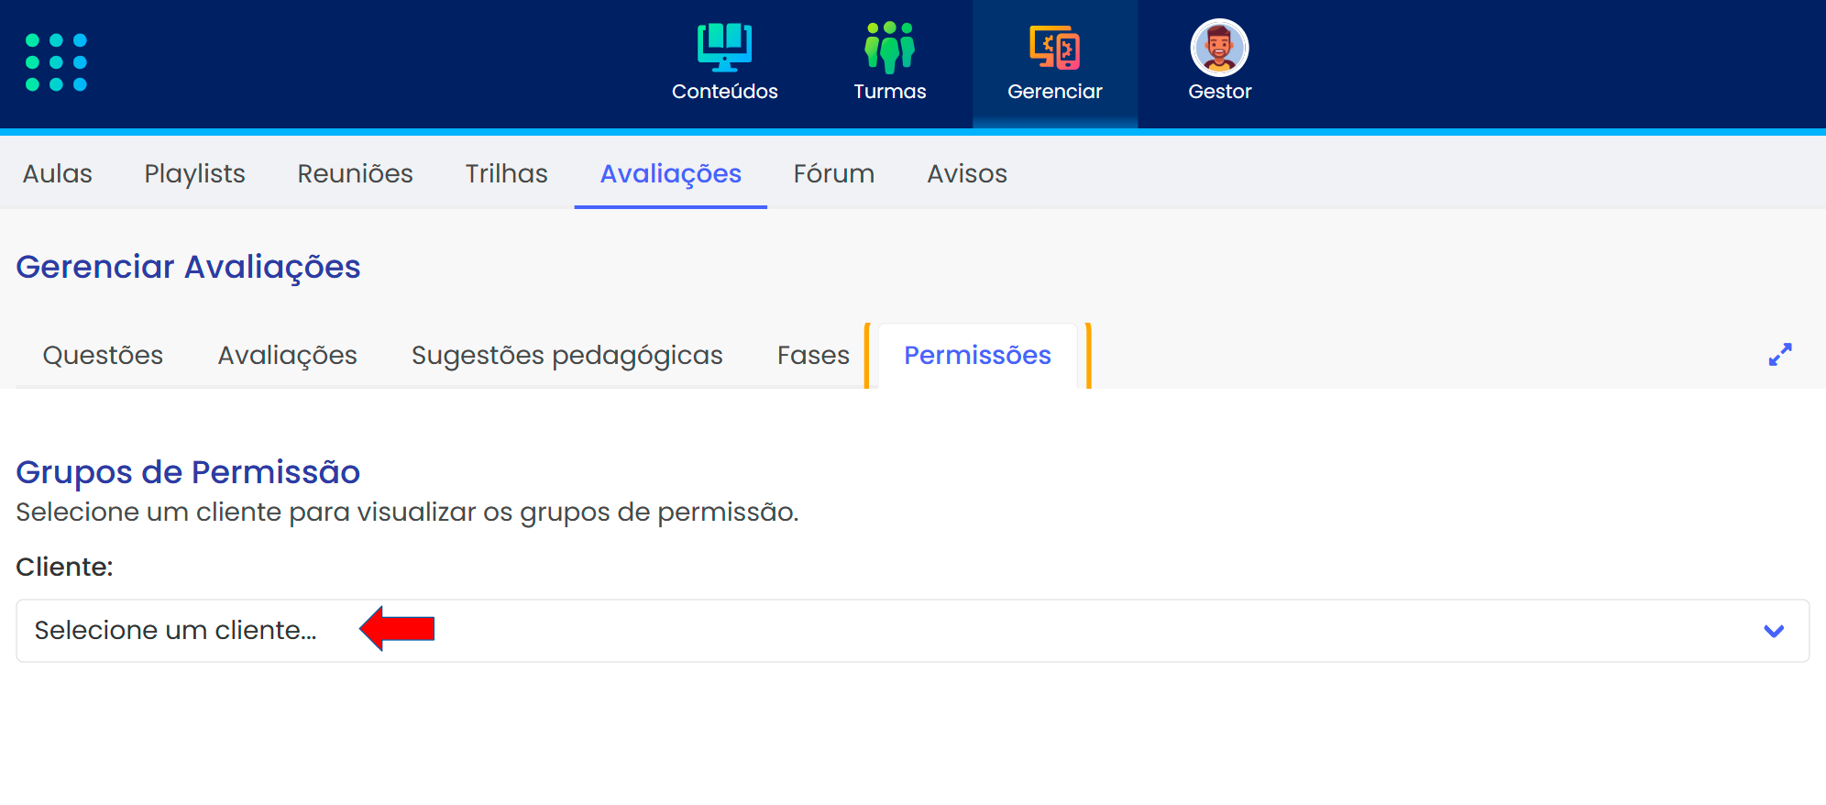
Task: Click the chevron arrow of the Cliente select
Action: coord(1773,631)
